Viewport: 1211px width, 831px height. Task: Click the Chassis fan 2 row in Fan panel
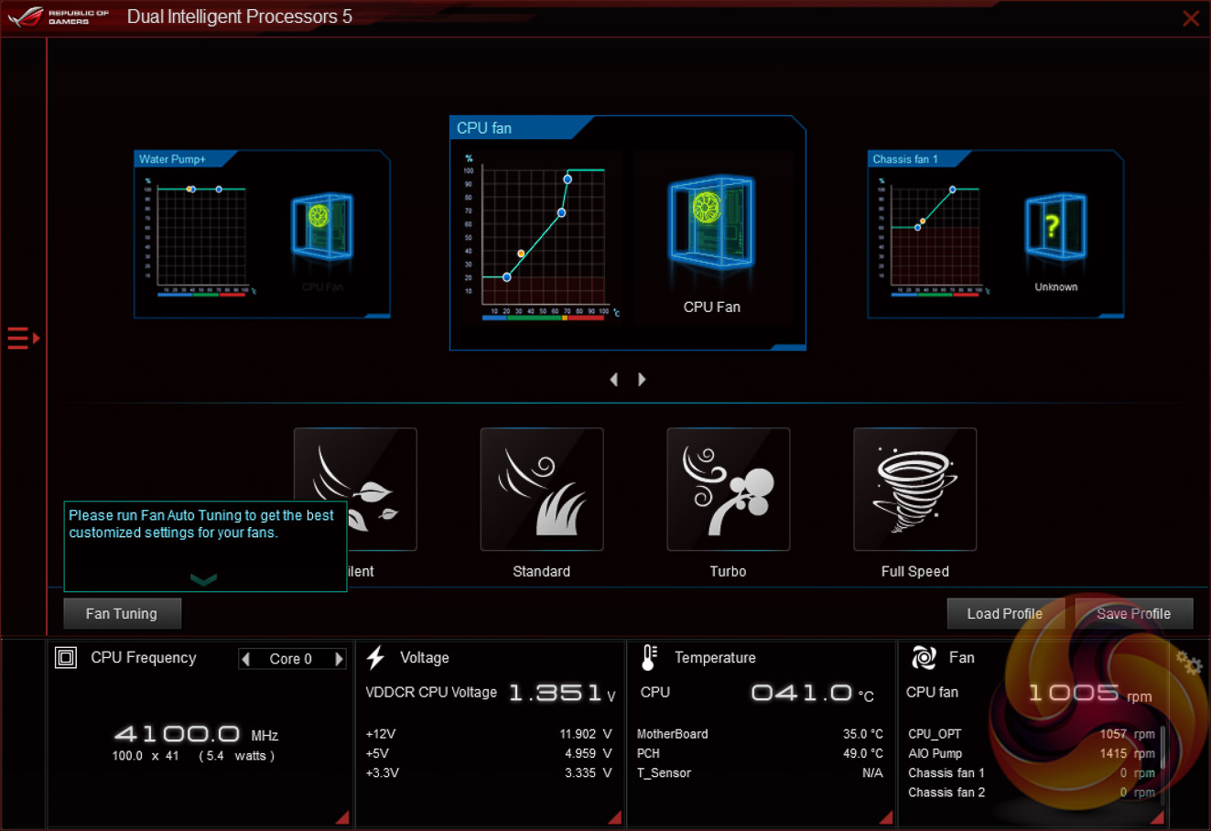coord(1032,793)
